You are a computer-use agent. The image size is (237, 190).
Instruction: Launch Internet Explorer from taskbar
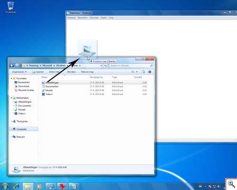pyautogui.click(x=17, y=186)
